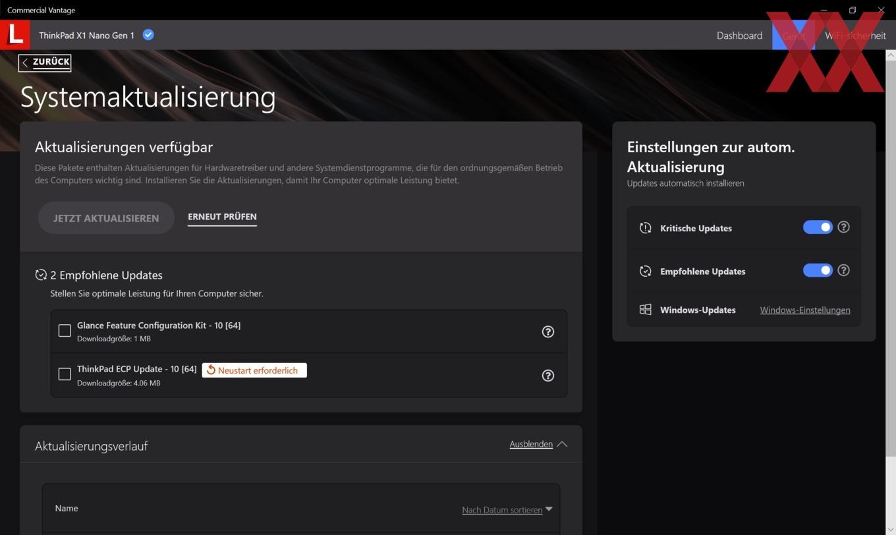Open the Windows-Einstellungen link
Image resolution: width=896 pixels, height=535 pixels.
[805, 310]
